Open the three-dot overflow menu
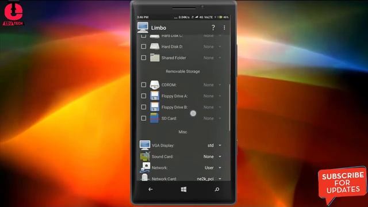This screenshot has width=368, height=207. 224,28
